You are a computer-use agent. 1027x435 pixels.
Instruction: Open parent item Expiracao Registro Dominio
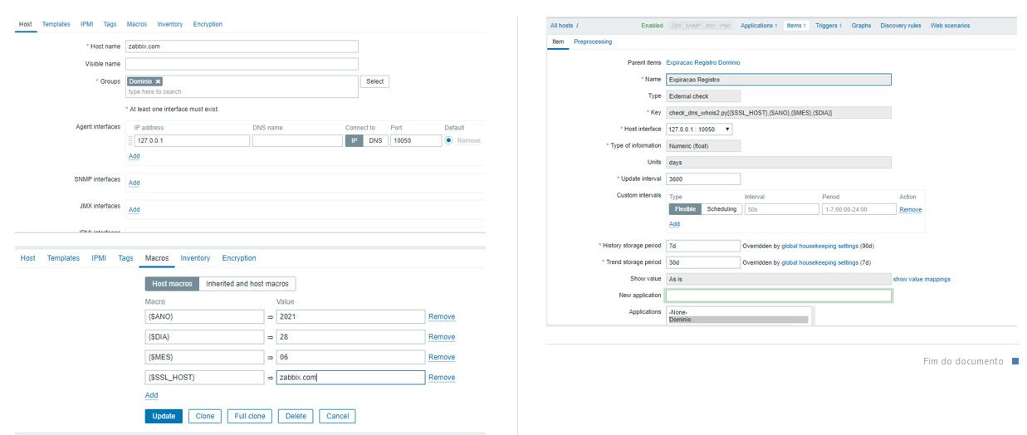pyautogui.click(x=703, y=62)
